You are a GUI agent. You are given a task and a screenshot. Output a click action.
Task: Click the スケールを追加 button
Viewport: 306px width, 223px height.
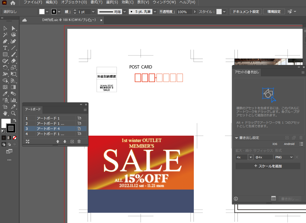point(268,166)
